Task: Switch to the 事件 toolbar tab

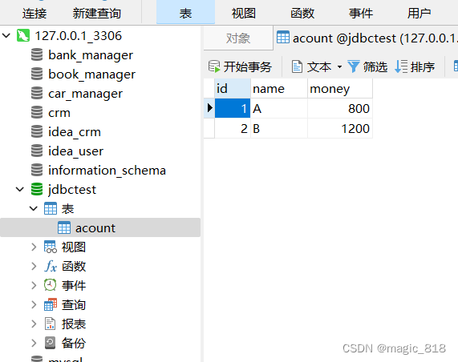Action: (361, 13)
